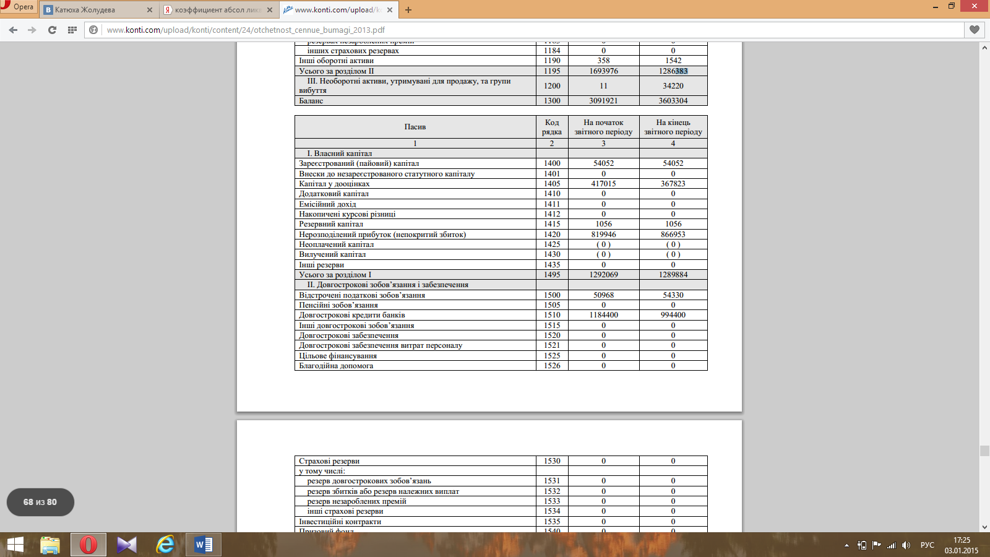Select the value 1289884
990x557 pixels.
coord(673,275)
